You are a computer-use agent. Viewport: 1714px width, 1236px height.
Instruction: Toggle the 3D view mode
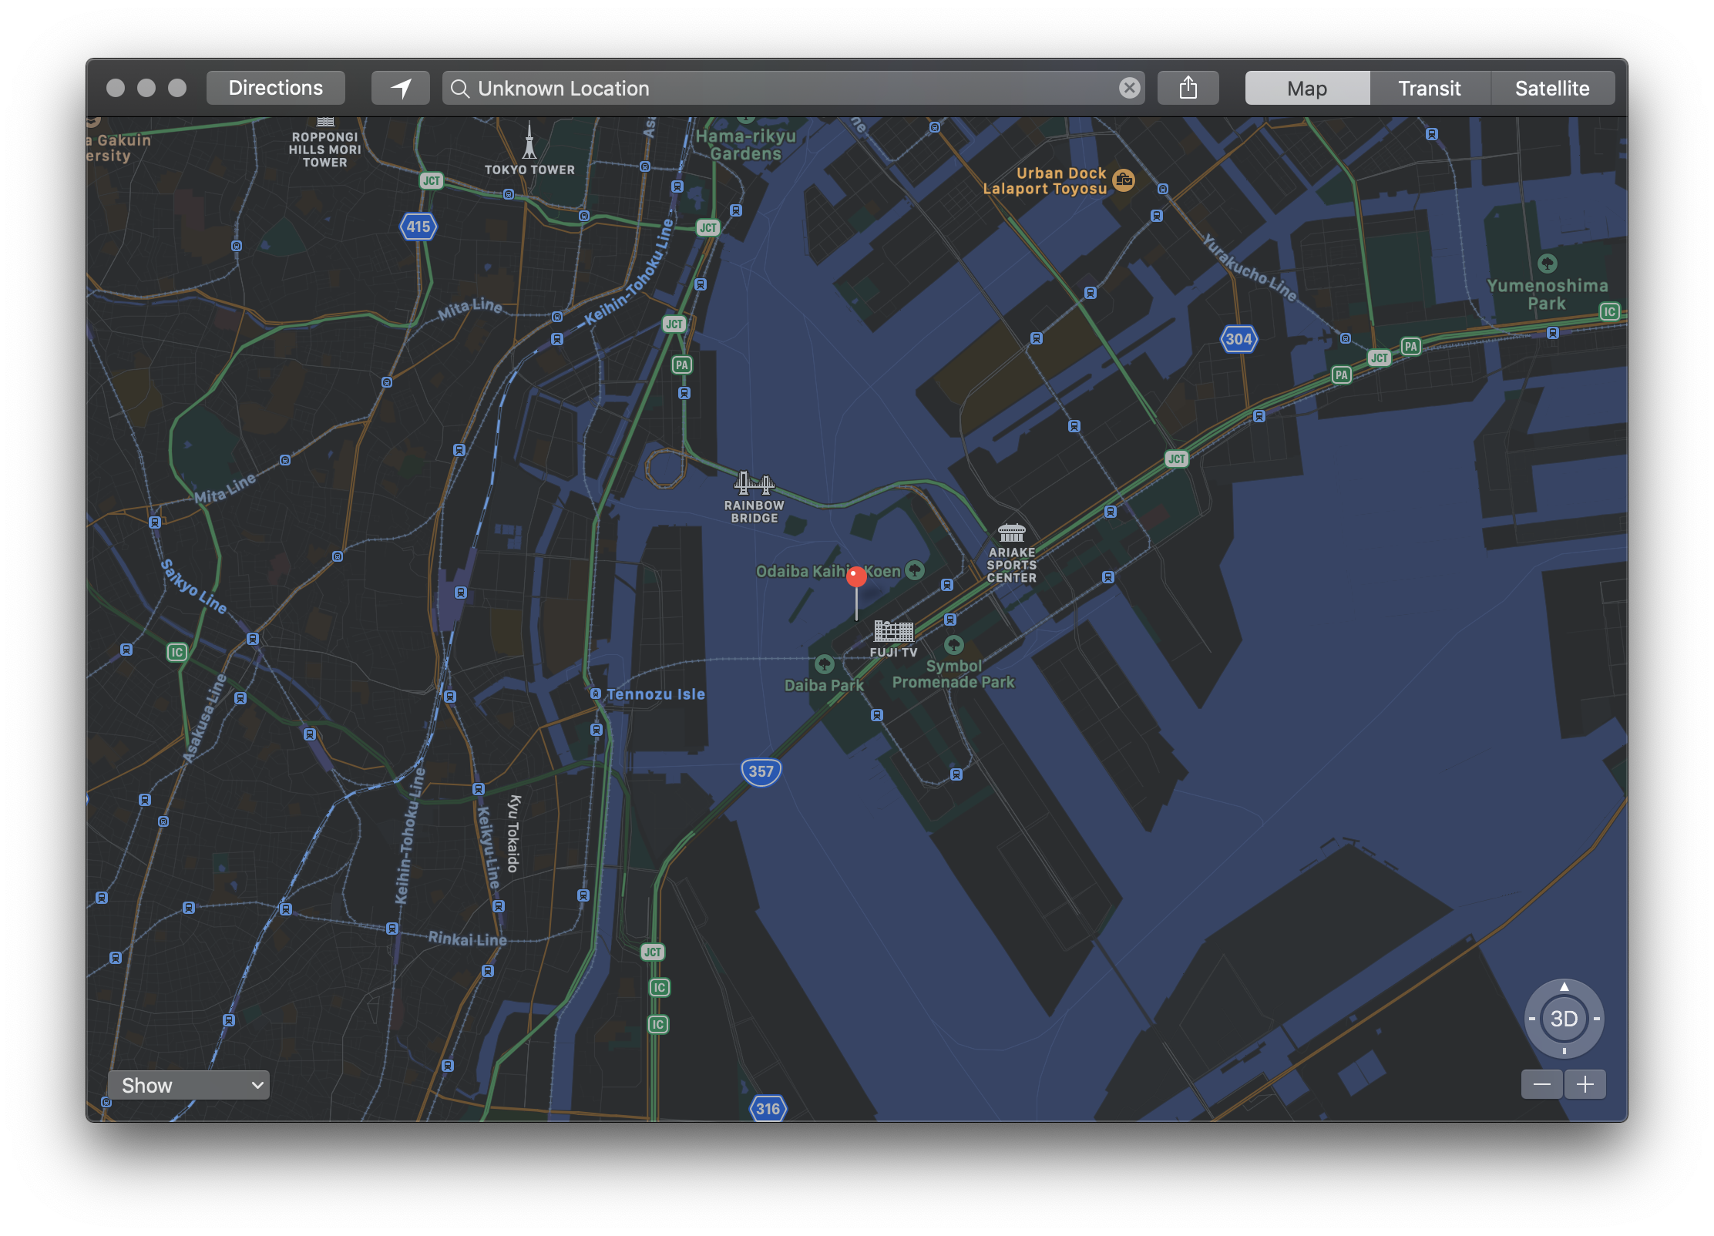(1564, 1019)
